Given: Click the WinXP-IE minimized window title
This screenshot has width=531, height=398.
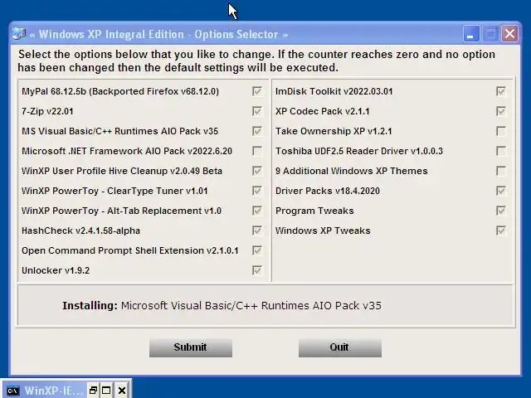Looking at the screenshot, I should [x=54, y=391].
